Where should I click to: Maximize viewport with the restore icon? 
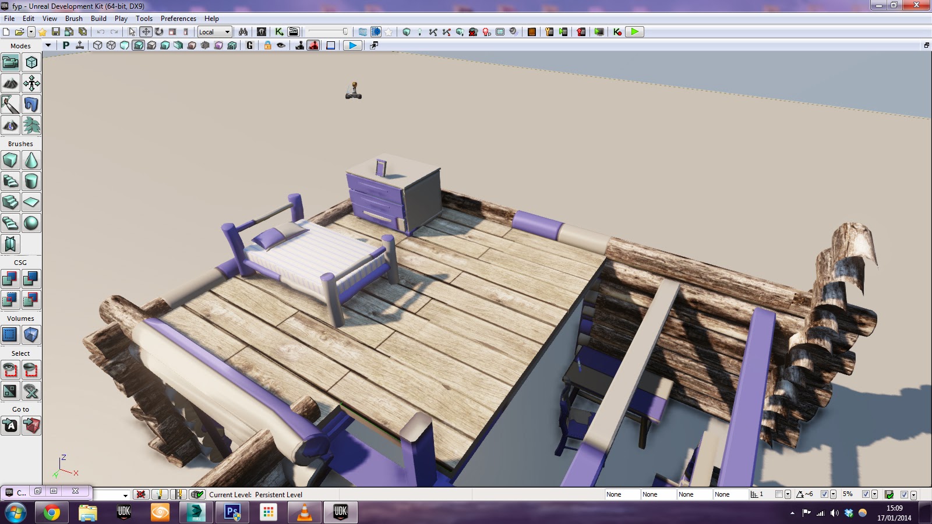pyautogui.click(x=926, y=45)
